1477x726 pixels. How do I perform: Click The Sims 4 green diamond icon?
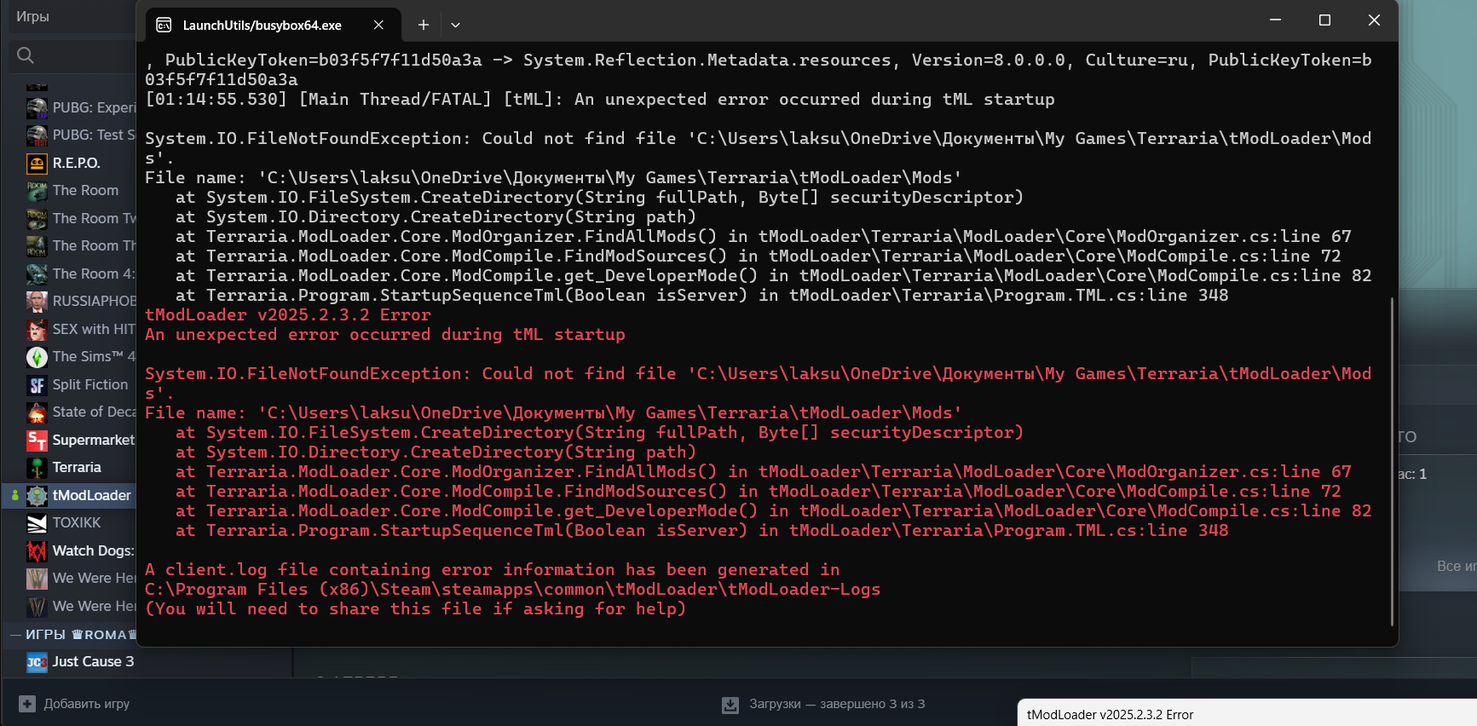tap(37, 356)
